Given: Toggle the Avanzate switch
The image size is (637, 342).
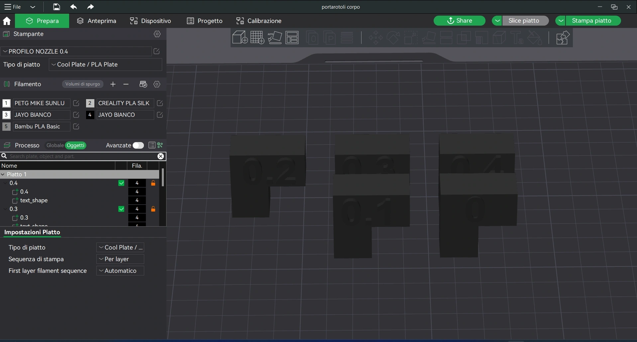Looking at the screenshot, I should coord(138,145).
